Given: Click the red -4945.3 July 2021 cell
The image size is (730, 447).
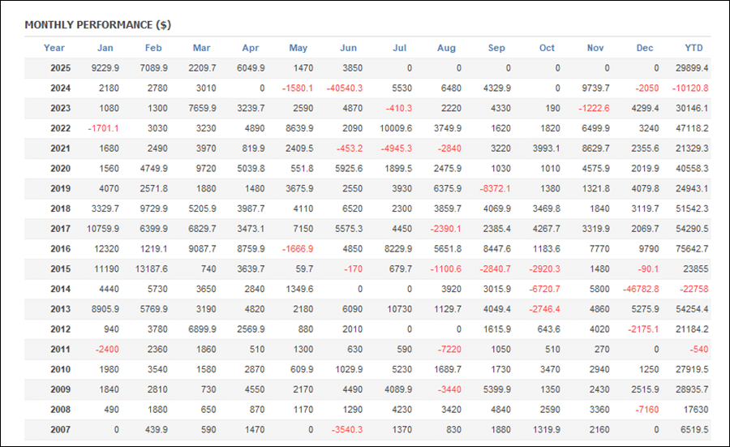Looking at the screenshot, I should click(396, 148).
